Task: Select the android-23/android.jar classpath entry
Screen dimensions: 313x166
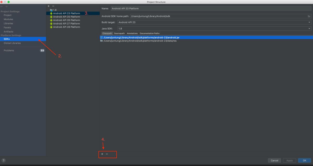Action: (206, 38)
